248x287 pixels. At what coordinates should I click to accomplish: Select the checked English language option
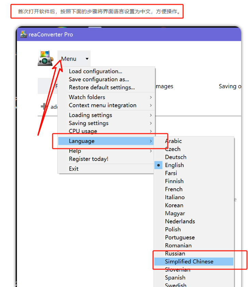[x=194, y=165]
